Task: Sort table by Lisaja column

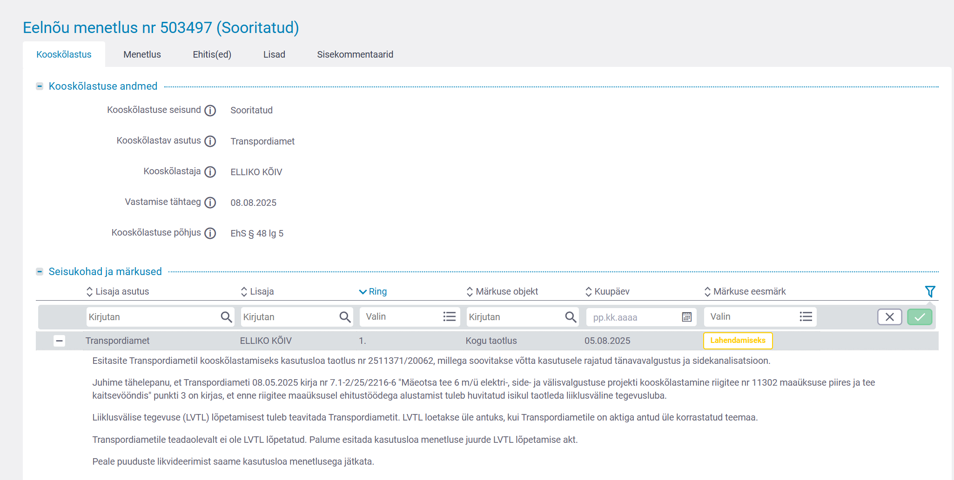Action: [x=257, y=291]
